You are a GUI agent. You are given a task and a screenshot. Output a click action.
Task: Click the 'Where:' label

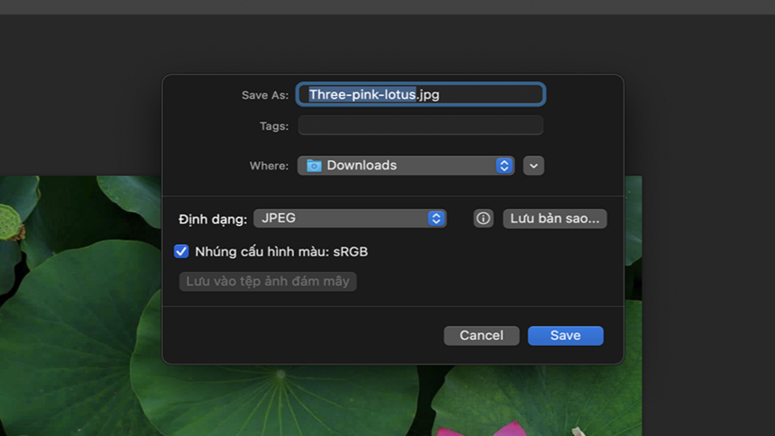pos(269,166)
